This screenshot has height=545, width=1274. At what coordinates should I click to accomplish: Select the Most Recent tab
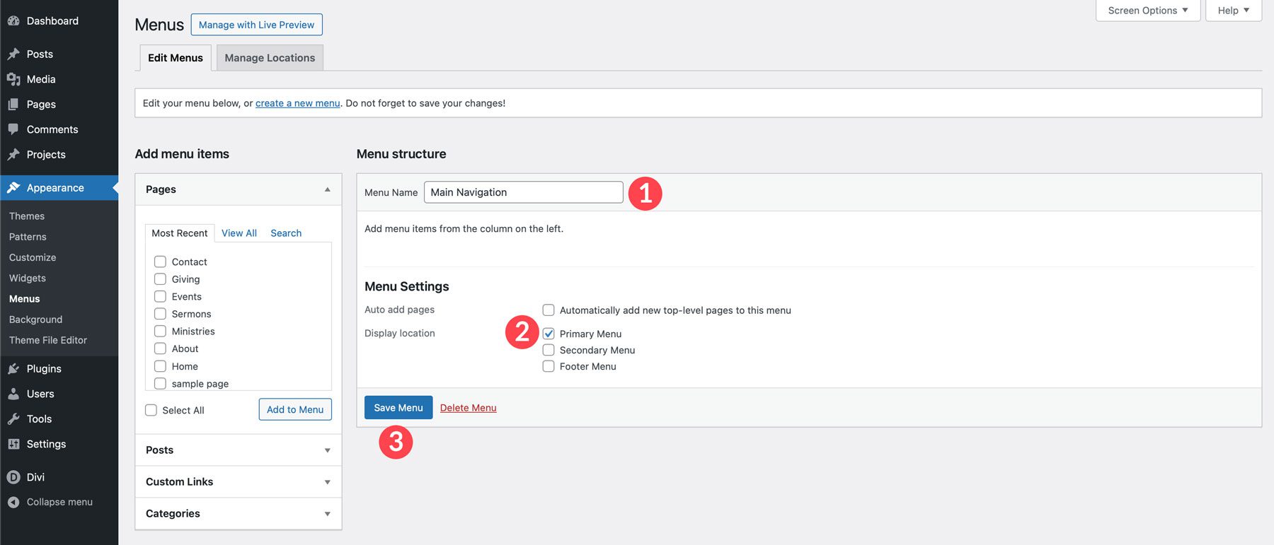pyautogui.click(x=180, y=233)
